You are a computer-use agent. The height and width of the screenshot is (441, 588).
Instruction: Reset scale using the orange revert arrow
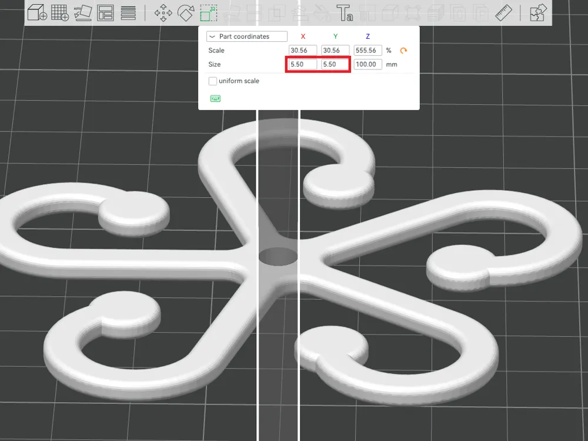403,51
